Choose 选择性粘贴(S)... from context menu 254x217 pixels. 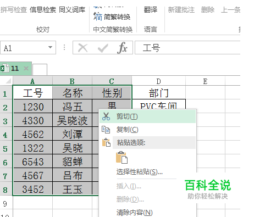tap(140, 172)
